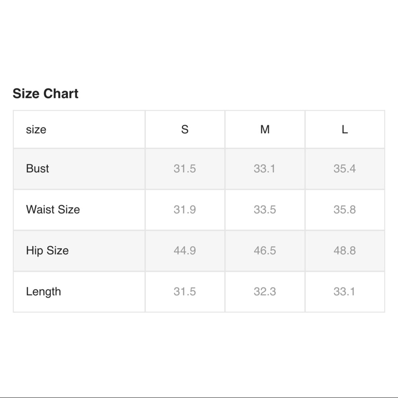This screenshot has width=398, height=398.
Task: Select the M size column header
Action: 265,129
